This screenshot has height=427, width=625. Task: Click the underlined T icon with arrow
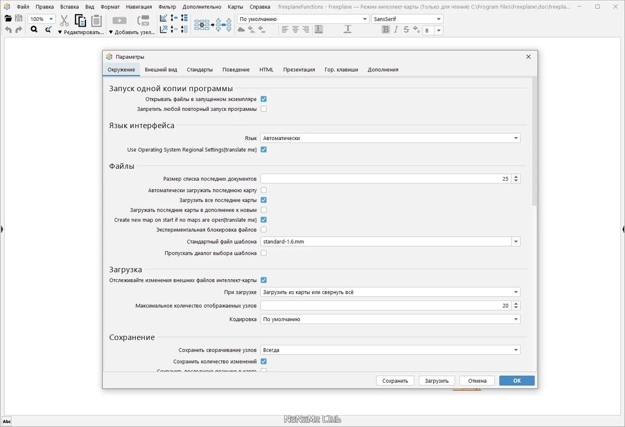pyautogui.click(x=348, y=30)
